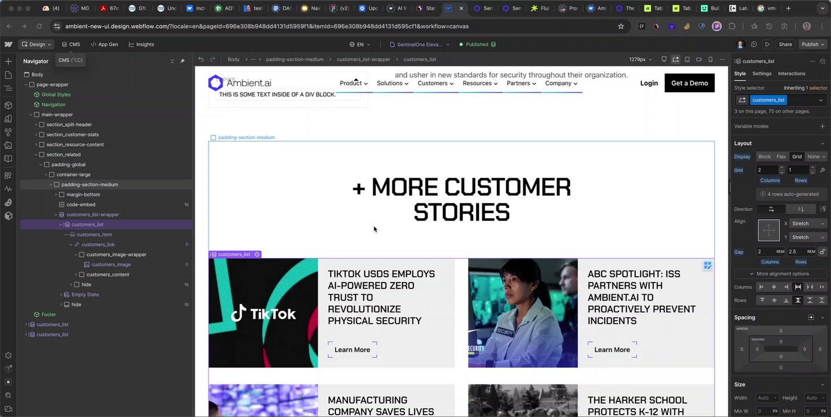Screen dimensions: 831x417
Task: Open the Insights tab
Action: pos(141,44)
